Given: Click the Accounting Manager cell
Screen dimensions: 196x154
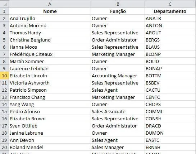Looking at the screenshot, I should [x=118, y=76].
